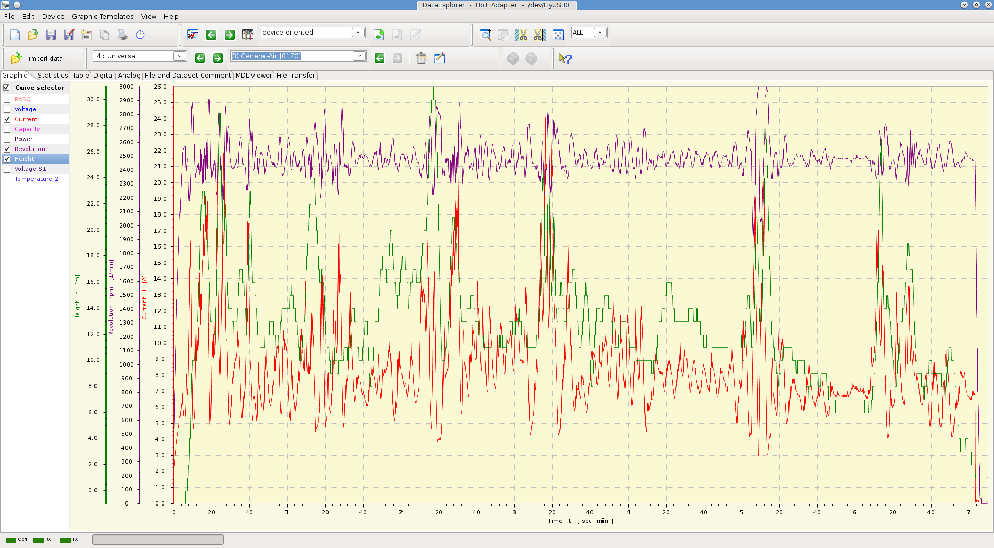
Task: Delete the record set with trash icon
Action: [x=421, y=58]
